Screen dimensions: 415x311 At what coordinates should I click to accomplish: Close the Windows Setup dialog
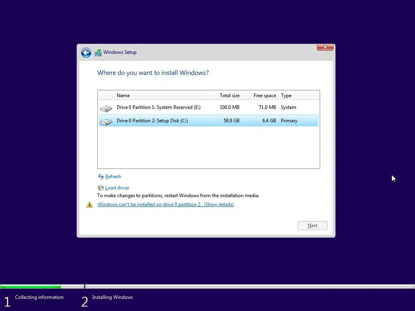coord(325,47)
